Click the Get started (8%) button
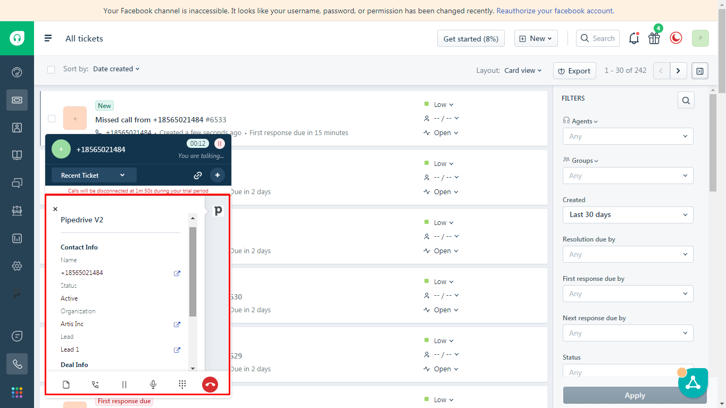This screenshot has width=726, height=408. coord(471,38)
